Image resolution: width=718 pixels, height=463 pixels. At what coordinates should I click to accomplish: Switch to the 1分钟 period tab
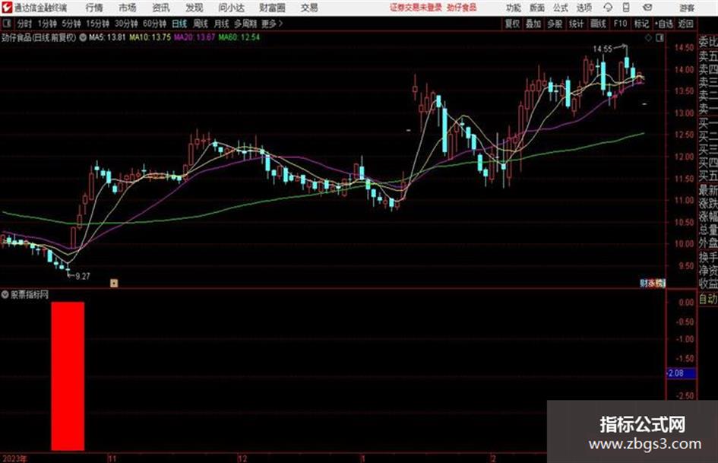coord(47,24)
